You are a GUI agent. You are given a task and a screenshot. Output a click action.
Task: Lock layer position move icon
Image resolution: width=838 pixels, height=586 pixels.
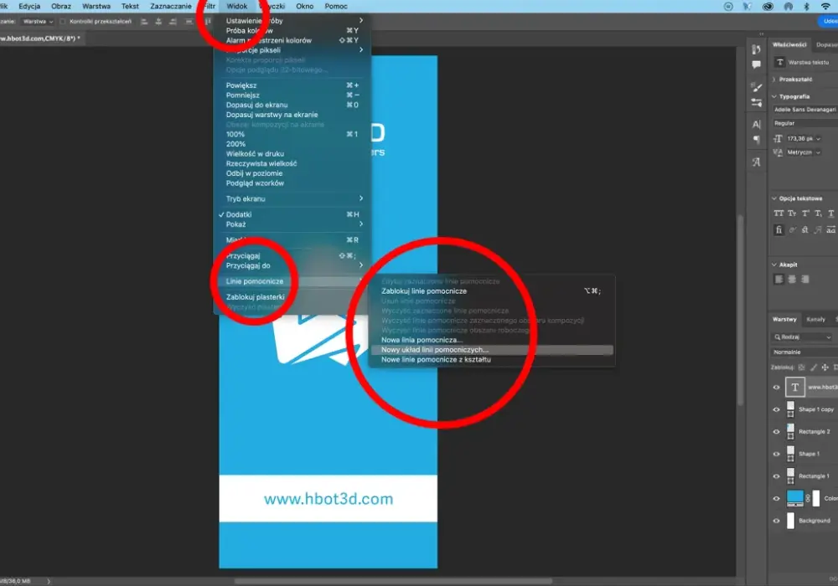click(x=825, y=368)
